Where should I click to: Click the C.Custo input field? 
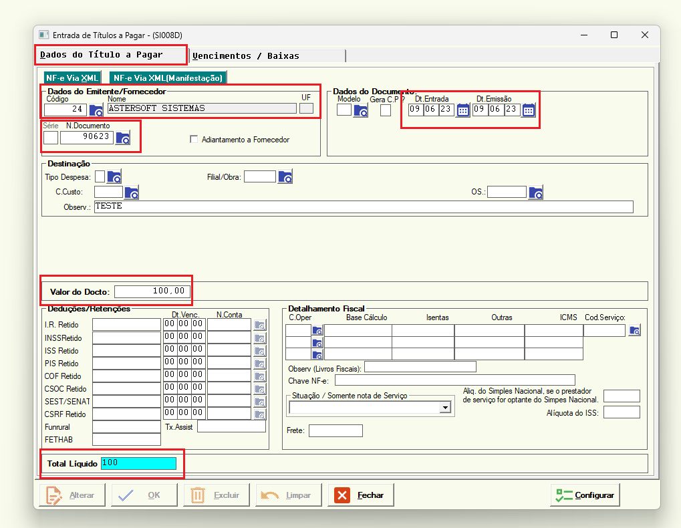click(x=108, y=192)
